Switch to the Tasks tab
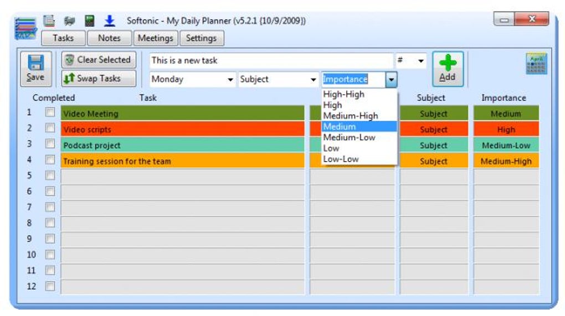This screenshot has height=316, width=565. pyautogui.click(x=63, y=38)
